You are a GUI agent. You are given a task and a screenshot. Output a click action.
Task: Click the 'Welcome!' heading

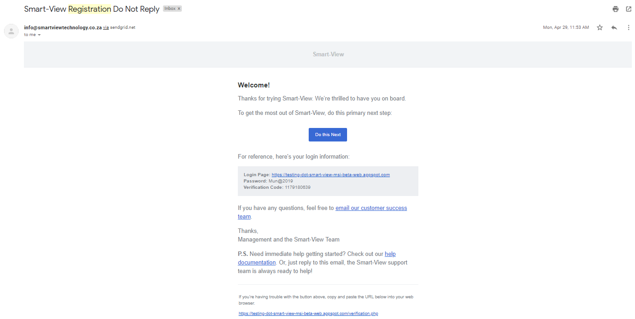click(x=254, y=85)
